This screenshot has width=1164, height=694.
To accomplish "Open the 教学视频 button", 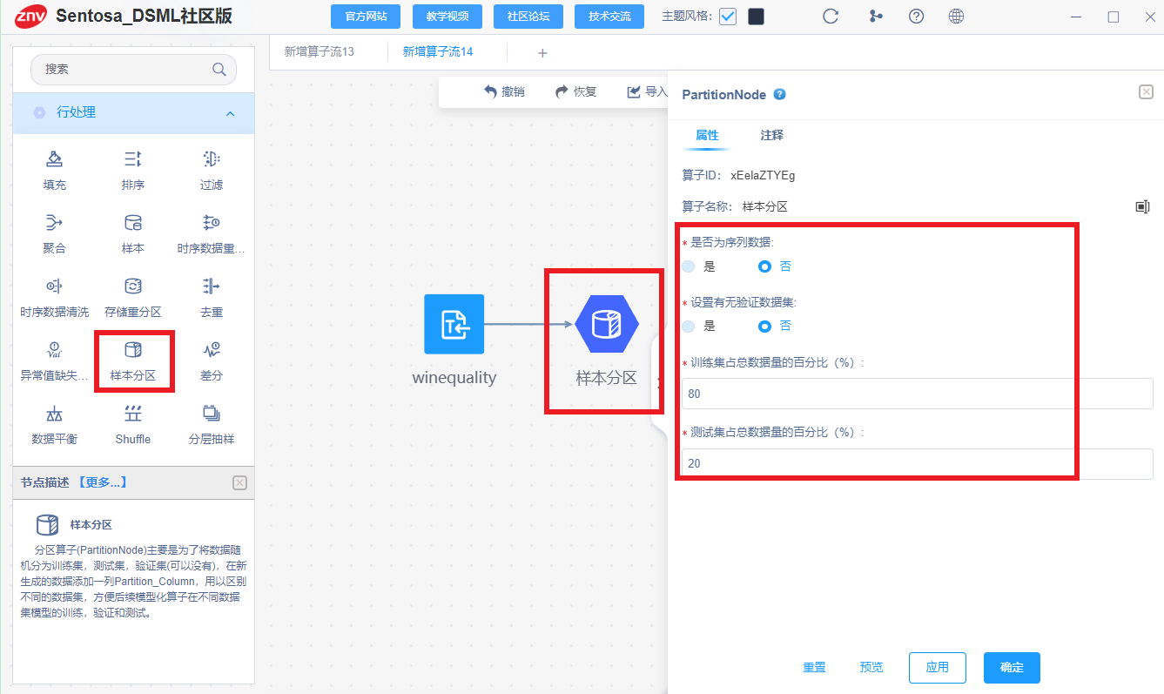I will click(x=447, y=17).
